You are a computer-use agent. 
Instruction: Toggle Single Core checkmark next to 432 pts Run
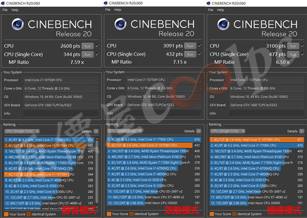pyautogui.click(x=200, y=54)
